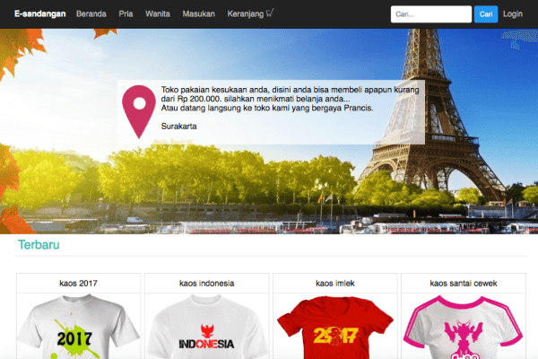Click the pink map pin icon
The height and width of the screenshot is (359, 538).
(137, 109)
